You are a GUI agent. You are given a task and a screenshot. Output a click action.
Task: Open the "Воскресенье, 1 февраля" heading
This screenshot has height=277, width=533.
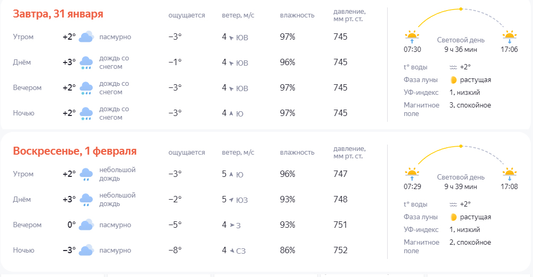click(75, 151)
